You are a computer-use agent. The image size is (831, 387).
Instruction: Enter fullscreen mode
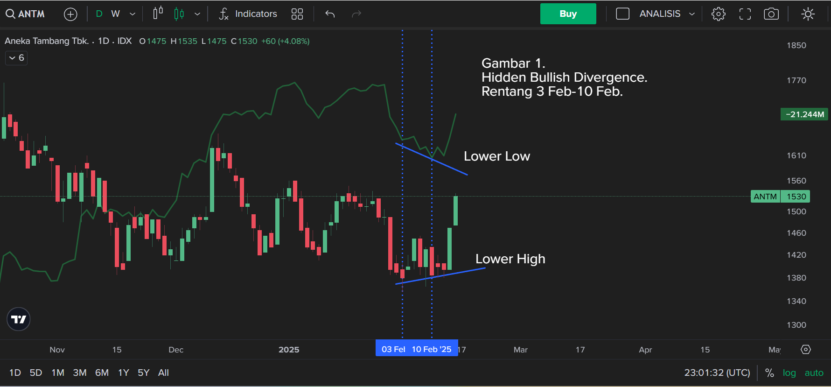(745, 14)
